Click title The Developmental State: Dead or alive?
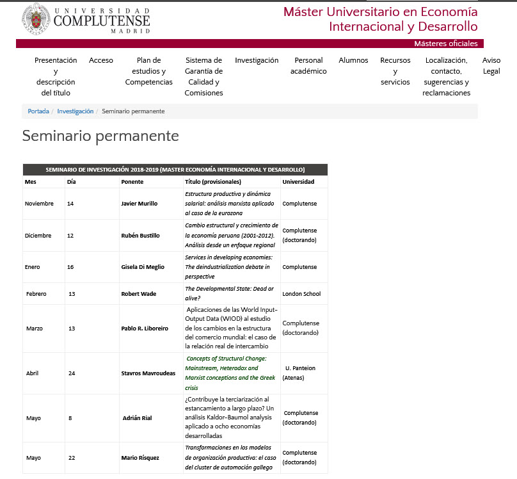 coord(229,293)
